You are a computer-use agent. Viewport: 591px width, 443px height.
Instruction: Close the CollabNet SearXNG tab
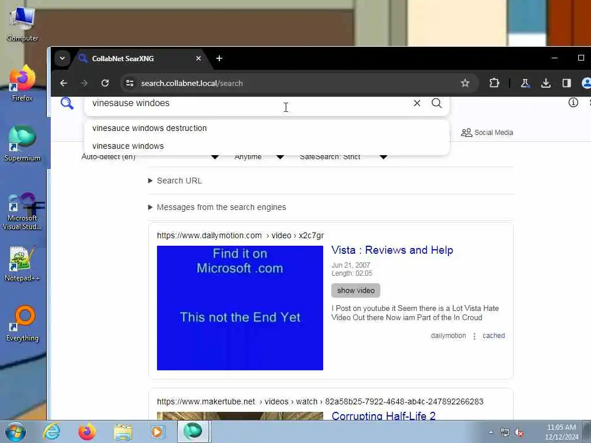click(199, 58)
